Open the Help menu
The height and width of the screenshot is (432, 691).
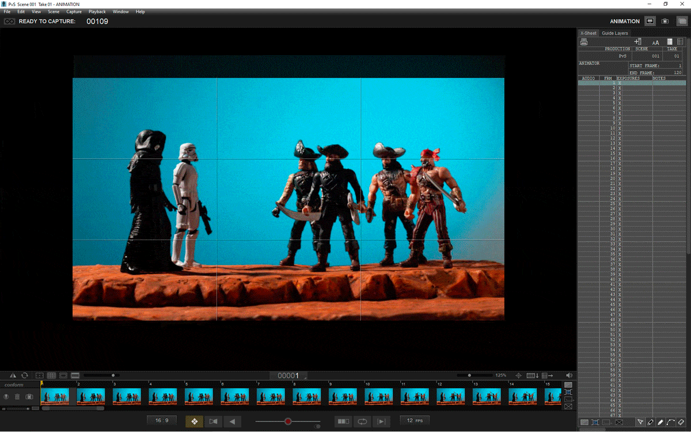tap(140, 12)
